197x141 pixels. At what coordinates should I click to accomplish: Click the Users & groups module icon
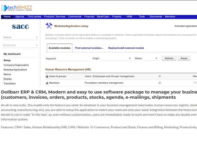point(47,76)
